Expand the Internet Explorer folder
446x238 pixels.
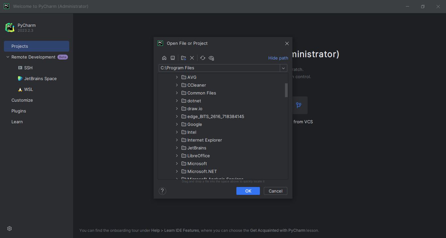[177, 140]
